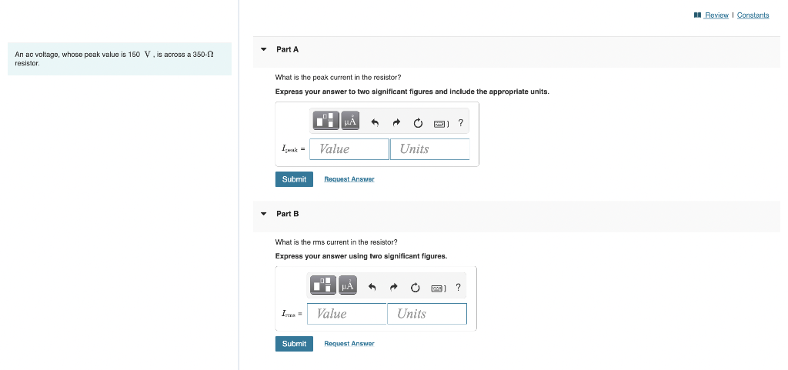Select units symbols button in Part A

pos(350,121)
